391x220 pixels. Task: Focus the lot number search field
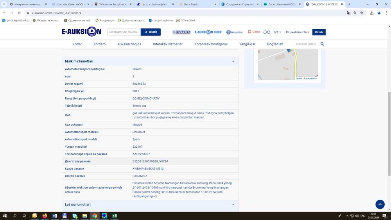coord(124,32)
